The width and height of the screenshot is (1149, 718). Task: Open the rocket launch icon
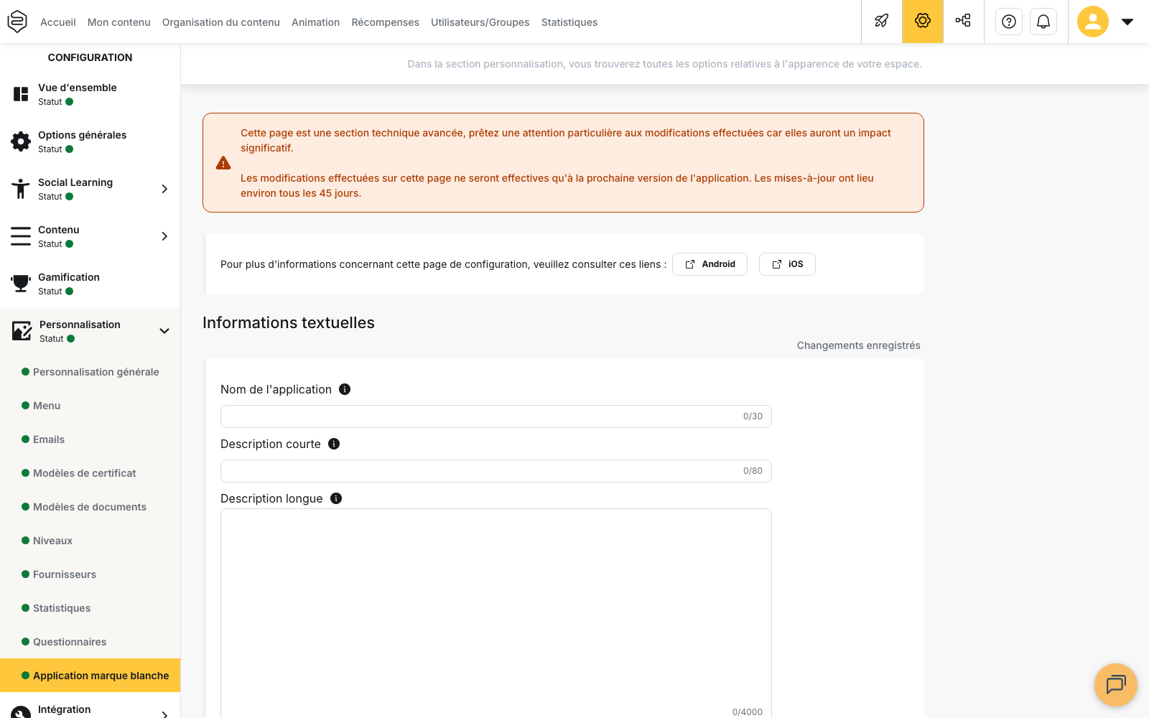point(882,22)
